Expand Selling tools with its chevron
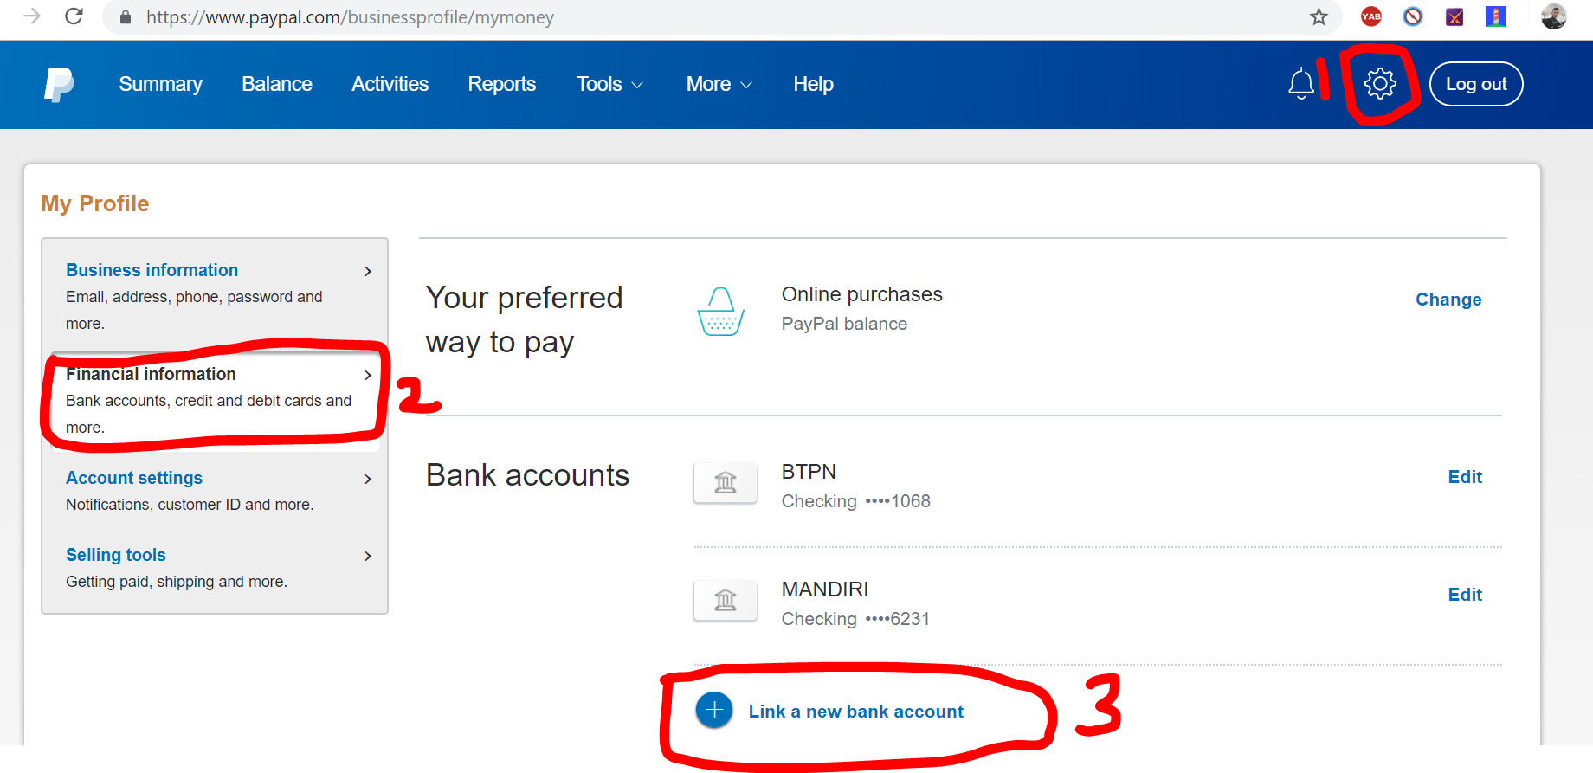 coord(368,556)
